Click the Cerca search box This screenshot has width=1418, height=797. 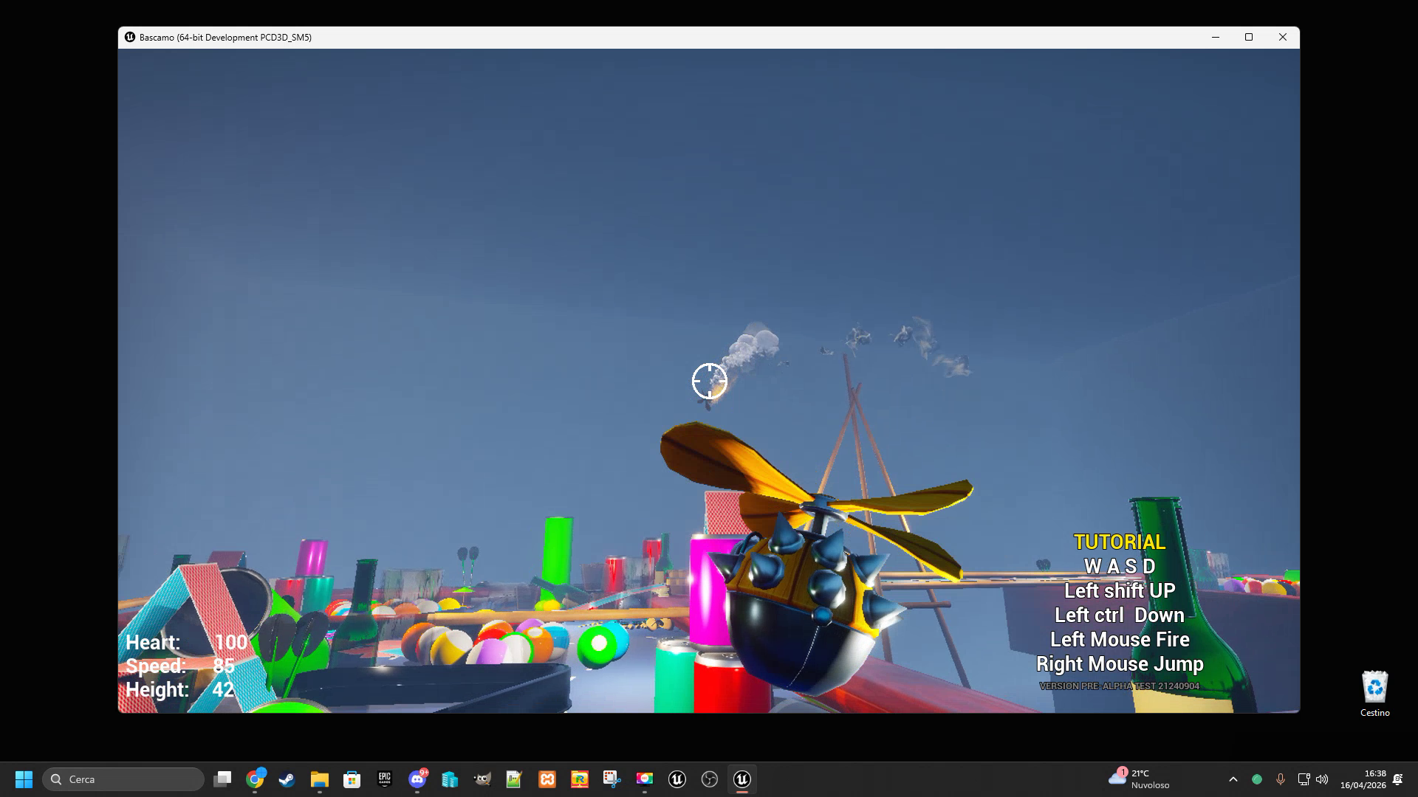[x=123, y=779]
